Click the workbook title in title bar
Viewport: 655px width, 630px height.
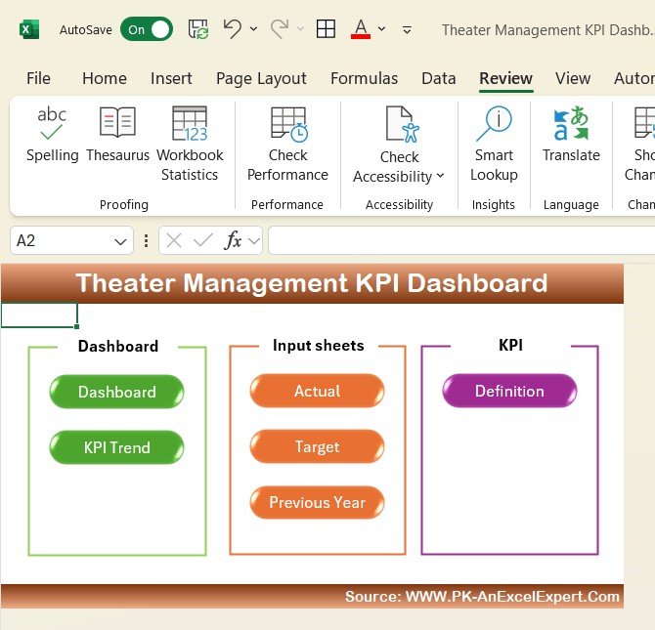tap(548, 29)
